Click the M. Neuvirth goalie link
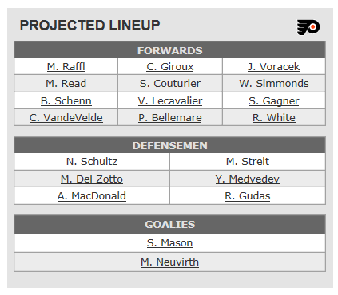The height and width of the screenshot is (295, 338). click(x=170, y=262)
